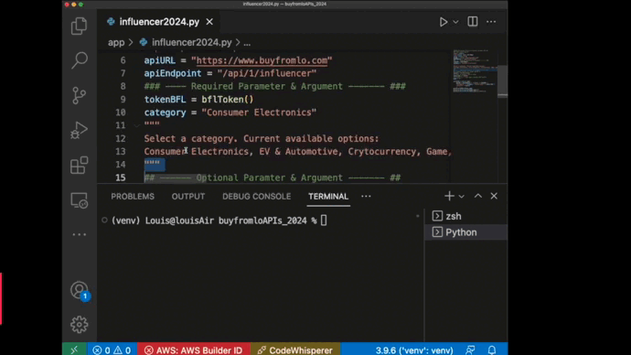
Task: Click line number 15 in gutter
Action: (121, 177)
